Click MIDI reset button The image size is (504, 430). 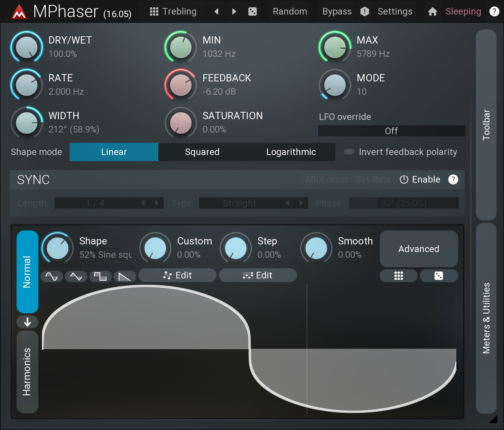pos(327,179)
